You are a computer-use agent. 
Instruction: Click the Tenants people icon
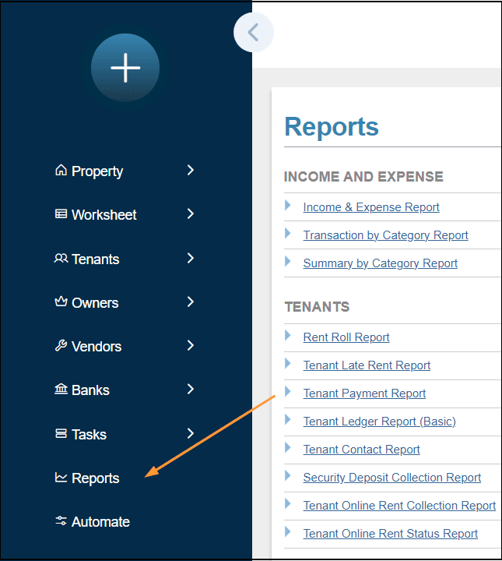pyautogui.click(x=61, y=259)
